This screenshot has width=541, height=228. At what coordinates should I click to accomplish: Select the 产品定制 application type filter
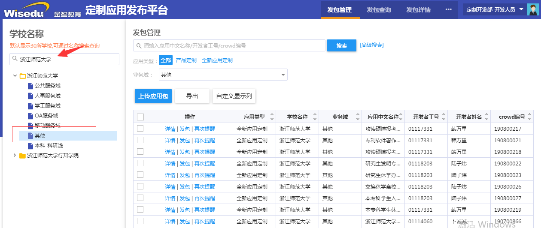coord(186,60)
